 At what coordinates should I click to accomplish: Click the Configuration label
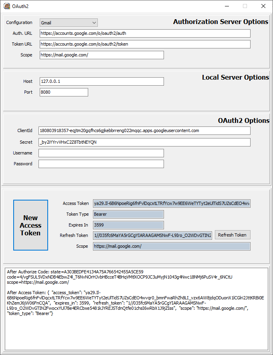tap(19, 23)
